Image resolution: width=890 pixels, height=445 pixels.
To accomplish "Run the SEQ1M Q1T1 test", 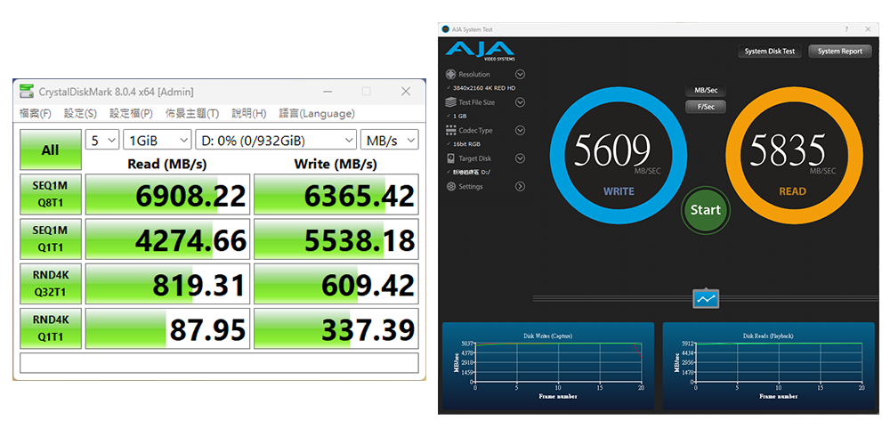I will click(x=51, y=239).
